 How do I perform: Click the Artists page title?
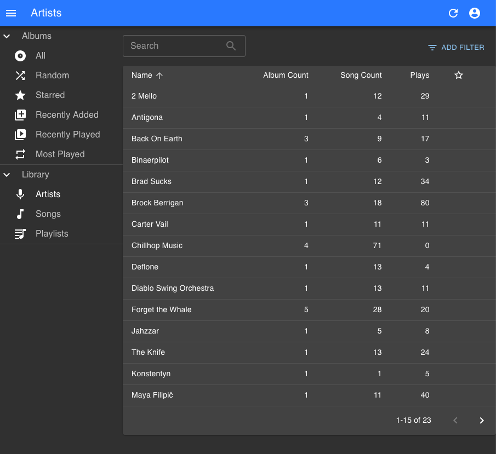[46, 13]
